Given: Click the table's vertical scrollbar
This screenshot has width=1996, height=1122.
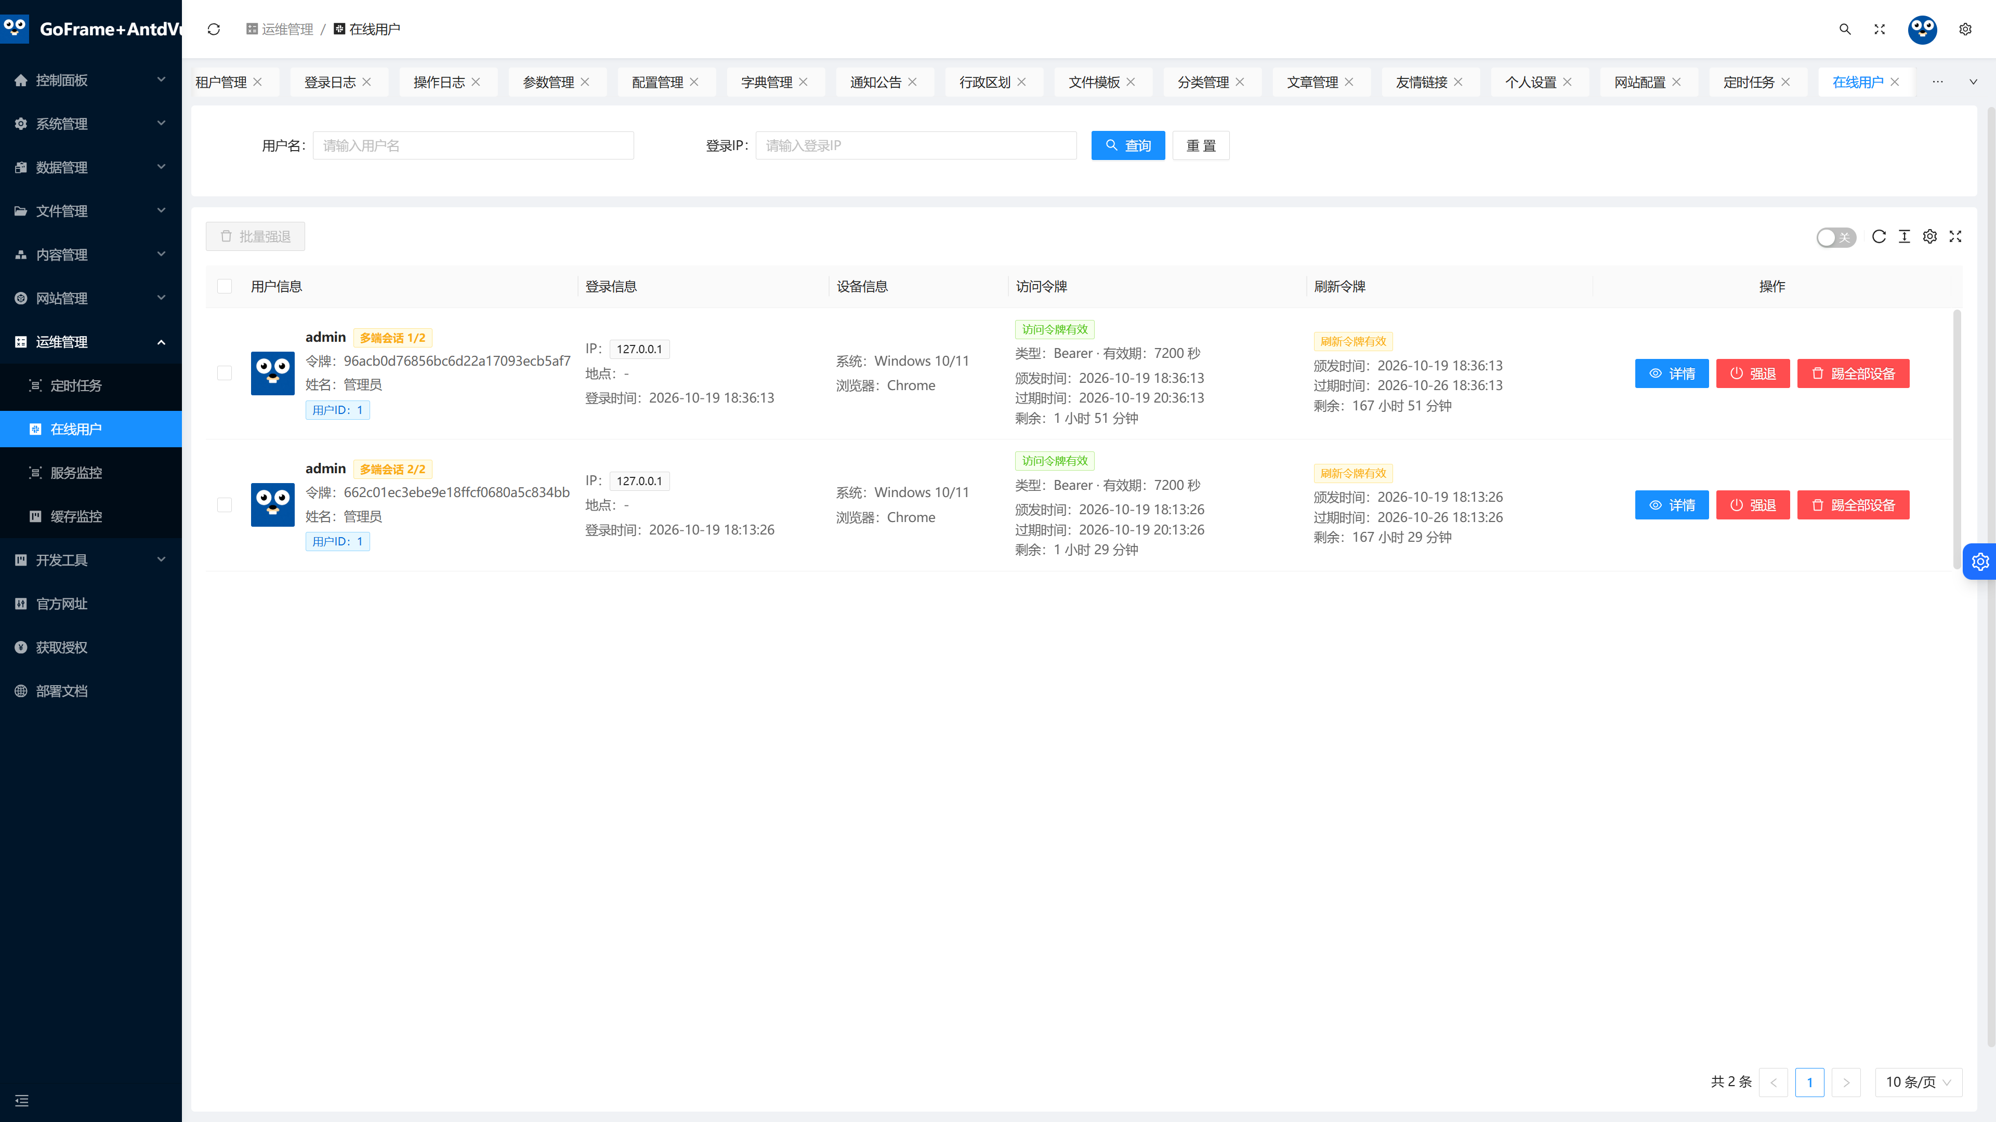Looking at the screenshot, I should [1956, 439].
